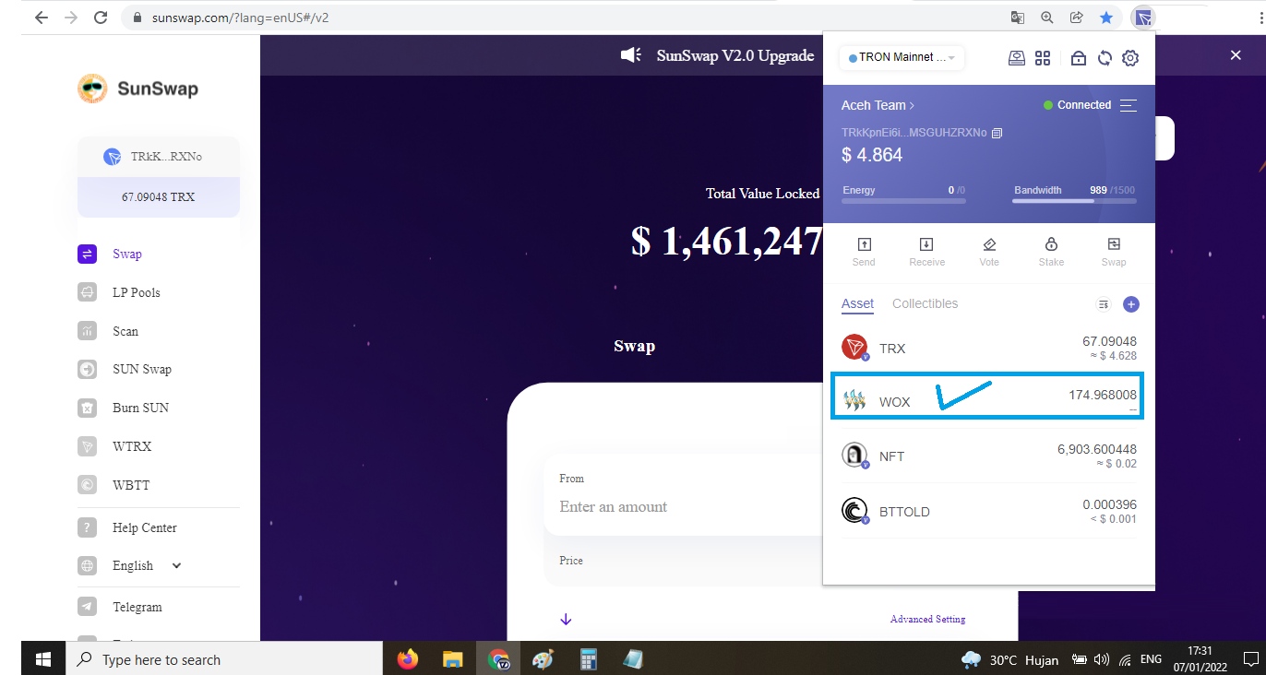
Task: Select the WOX asset row
Action: [x=989, y=397]
